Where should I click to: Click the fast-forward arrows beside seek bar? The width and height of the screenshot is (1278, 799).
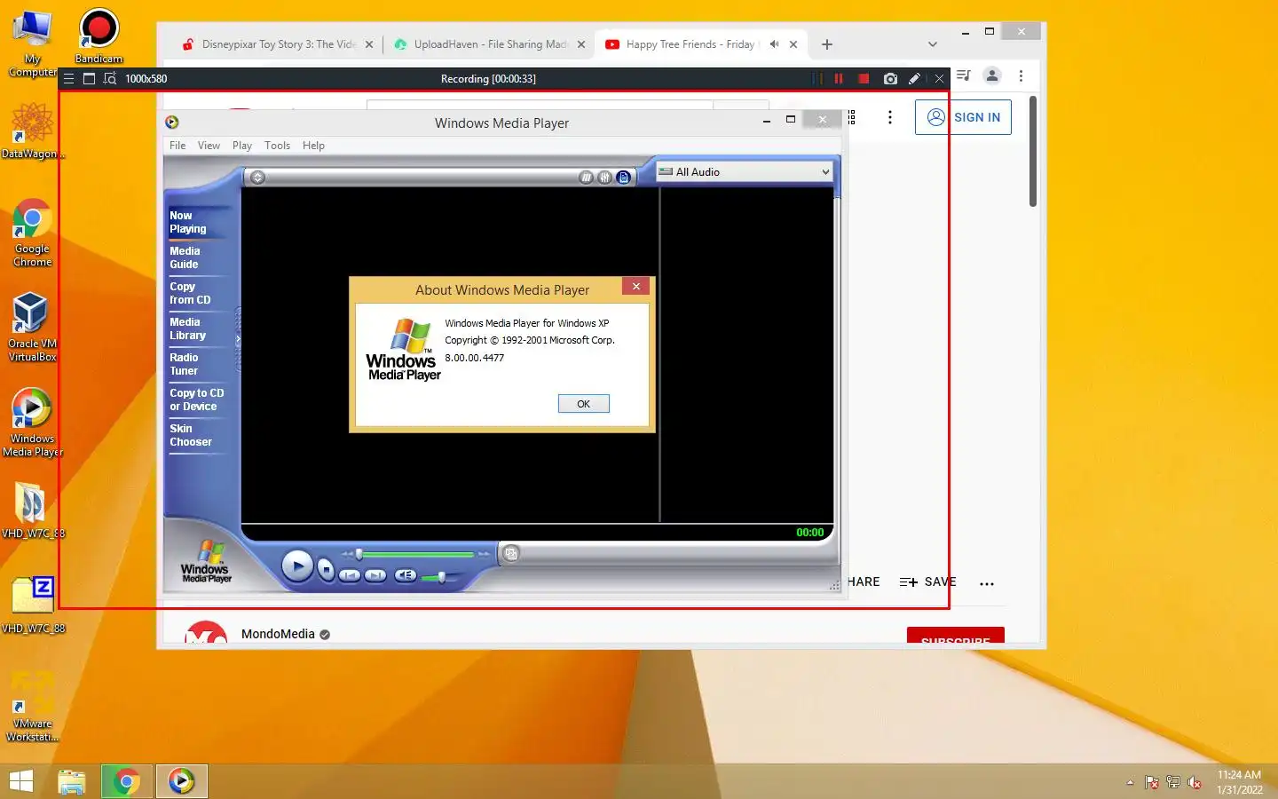click(x=485, y=554)
